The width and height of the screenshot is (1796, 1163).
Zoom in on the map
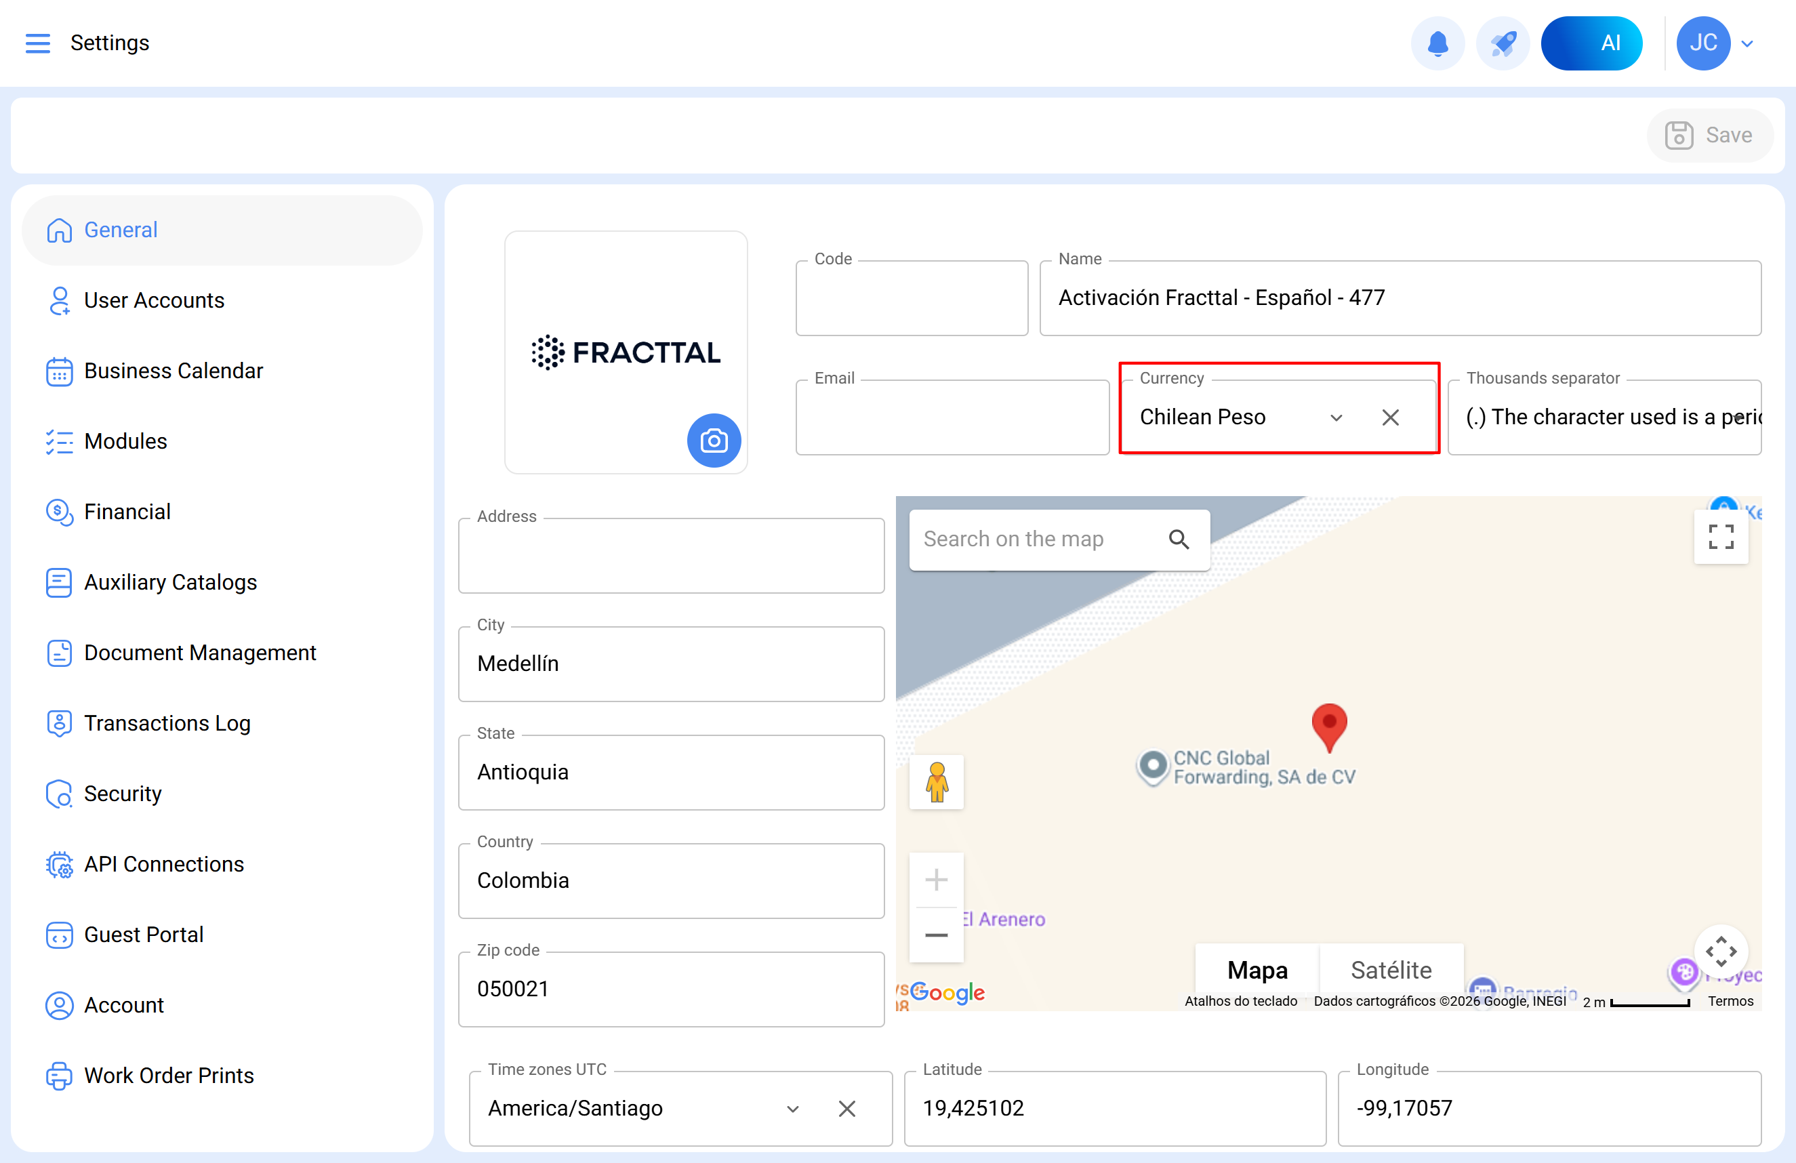(936, 880)
